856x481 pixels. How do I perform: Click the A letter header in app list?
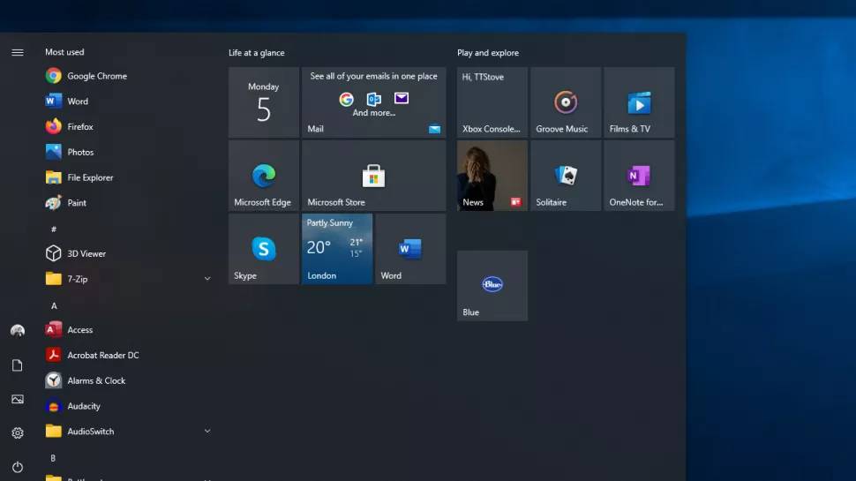[54, 305]
